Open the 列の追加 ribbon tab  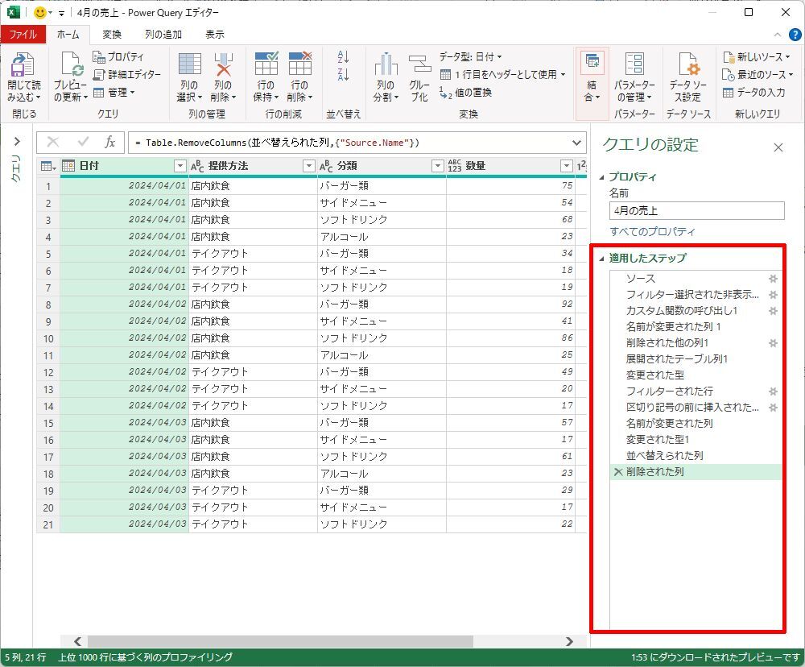(163, 35)
